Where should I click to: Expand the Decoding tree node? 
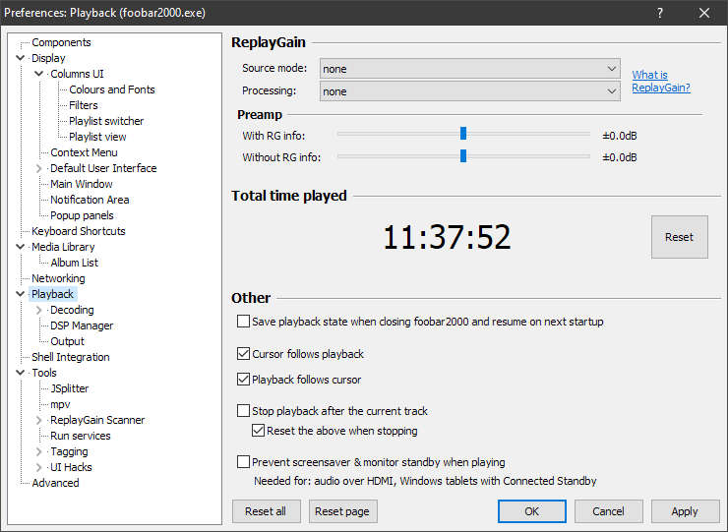pos(39,310)
